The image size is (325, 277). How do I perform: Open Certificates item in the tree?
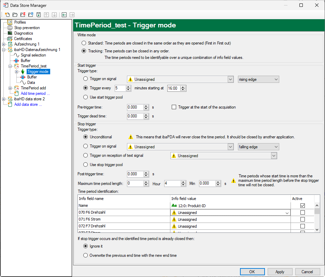[23, 39]
